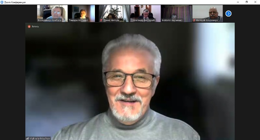The height and width of the screenshot is (140, 260).
Task: Select the Валерій Мирончук video thumbnail
Action: [207, 13]
